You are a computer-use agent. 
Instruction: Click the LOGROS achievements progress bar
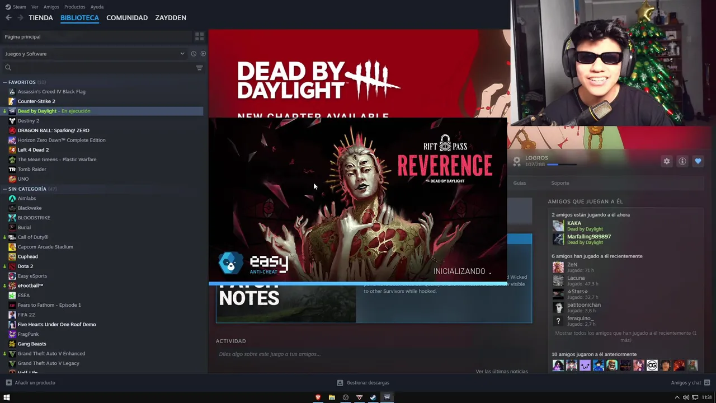tap(562, 165)
